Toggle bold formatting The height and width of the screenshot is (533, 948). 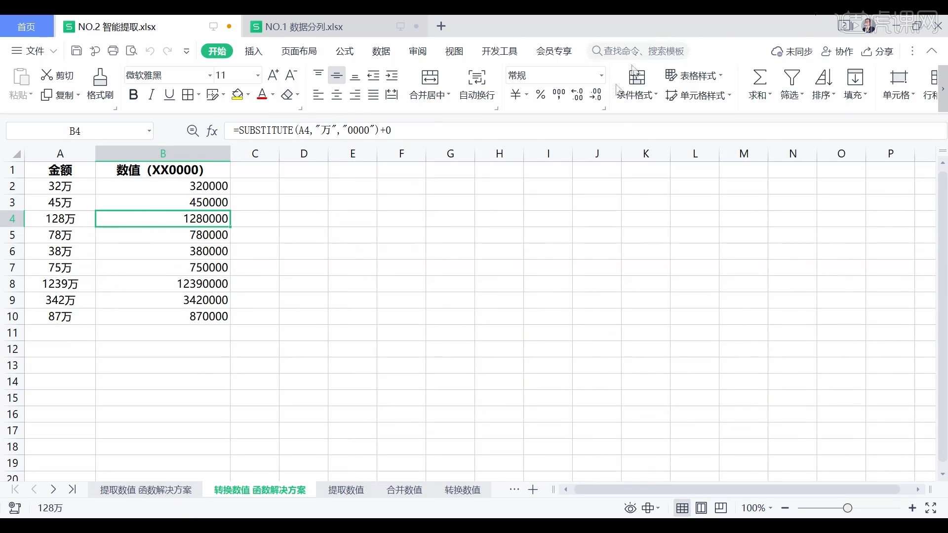[133, 95]
